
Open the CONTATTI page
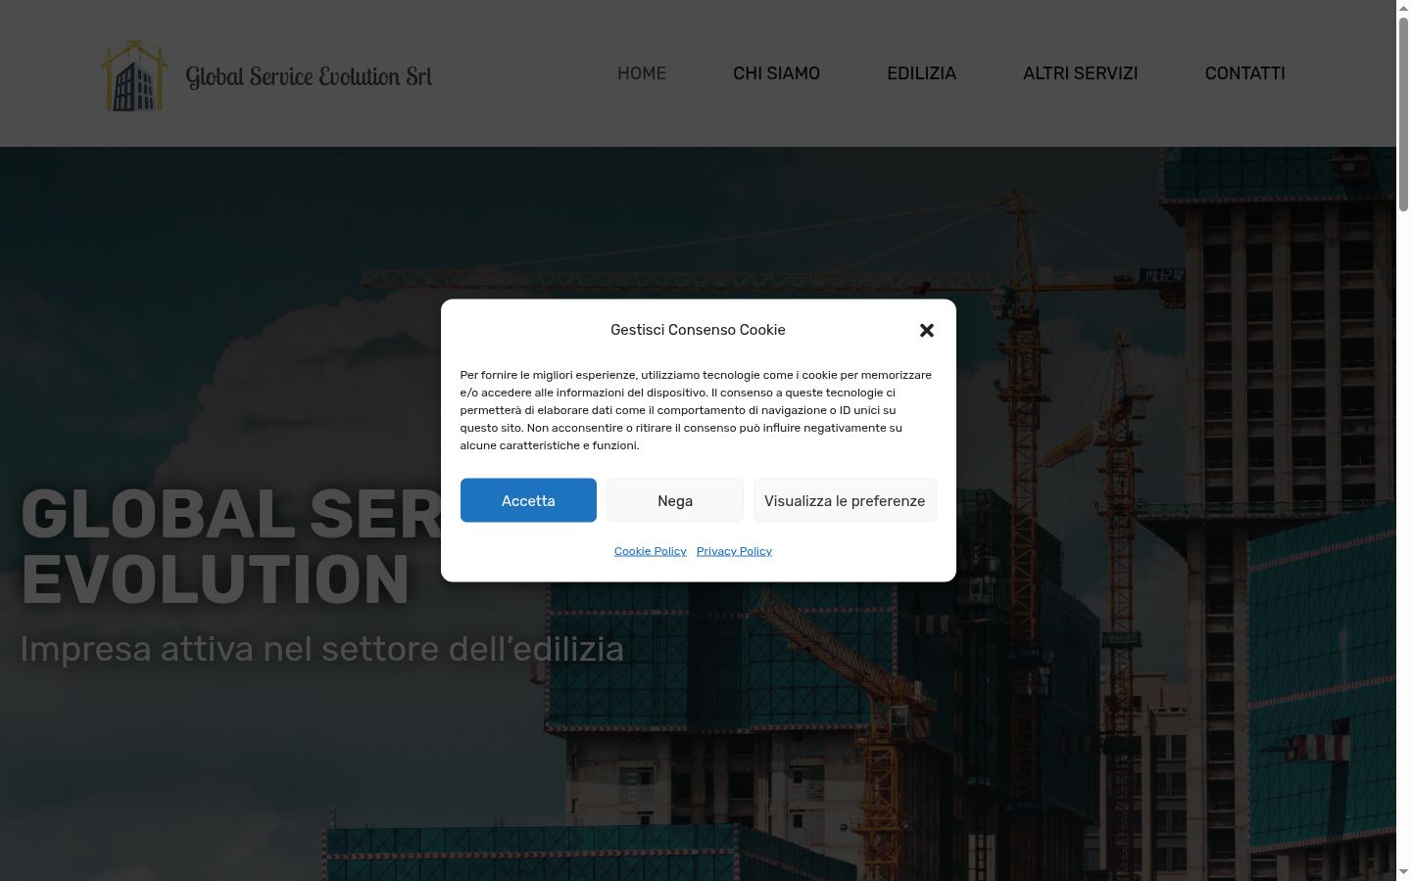[1244, 73]
